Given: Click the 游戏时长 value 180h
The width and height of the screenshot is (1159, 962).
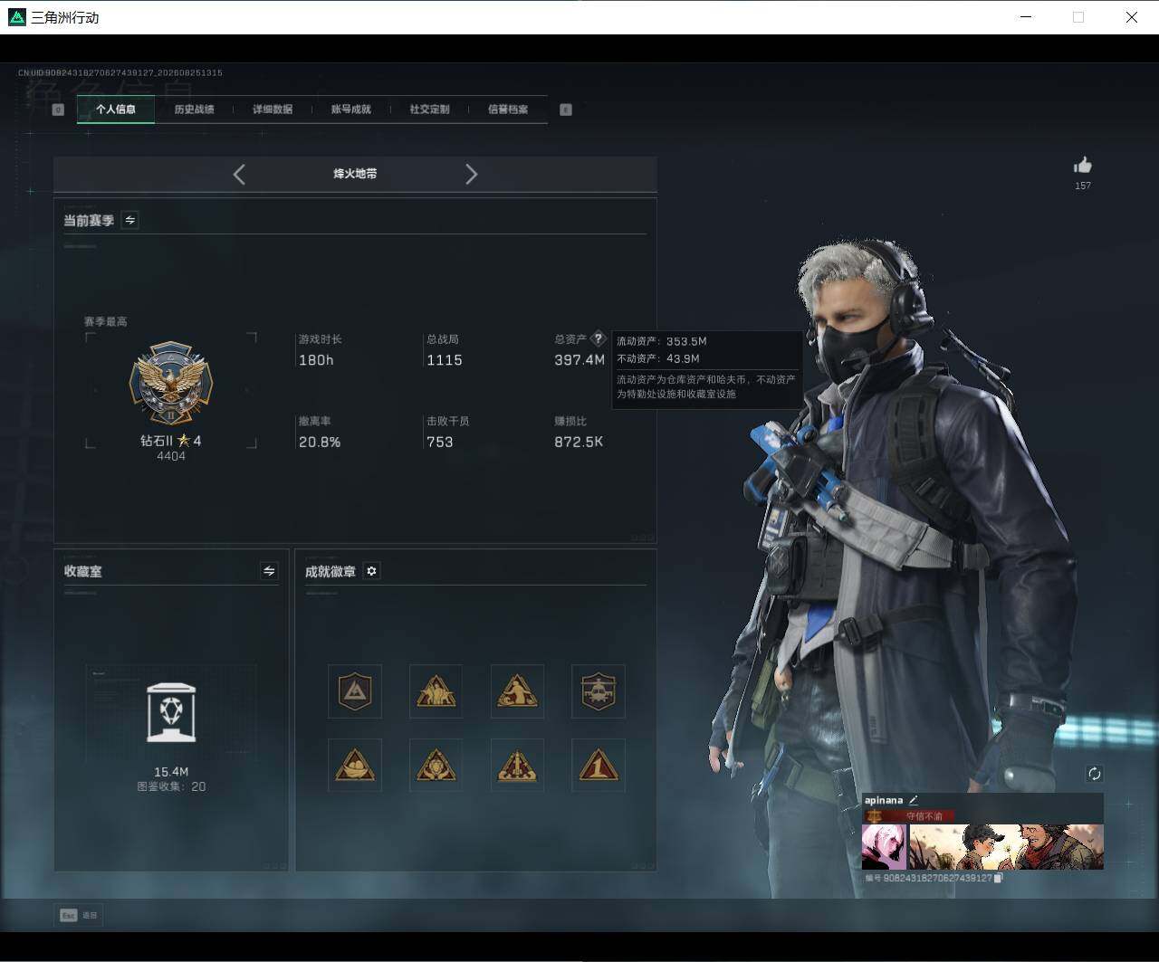Looking at the screenshot, I should pyautogui.click(x=316, y=360).
